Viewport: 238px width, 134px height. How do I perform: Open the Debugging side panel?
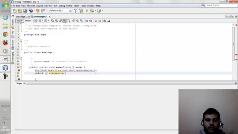[x=13, y=58]
